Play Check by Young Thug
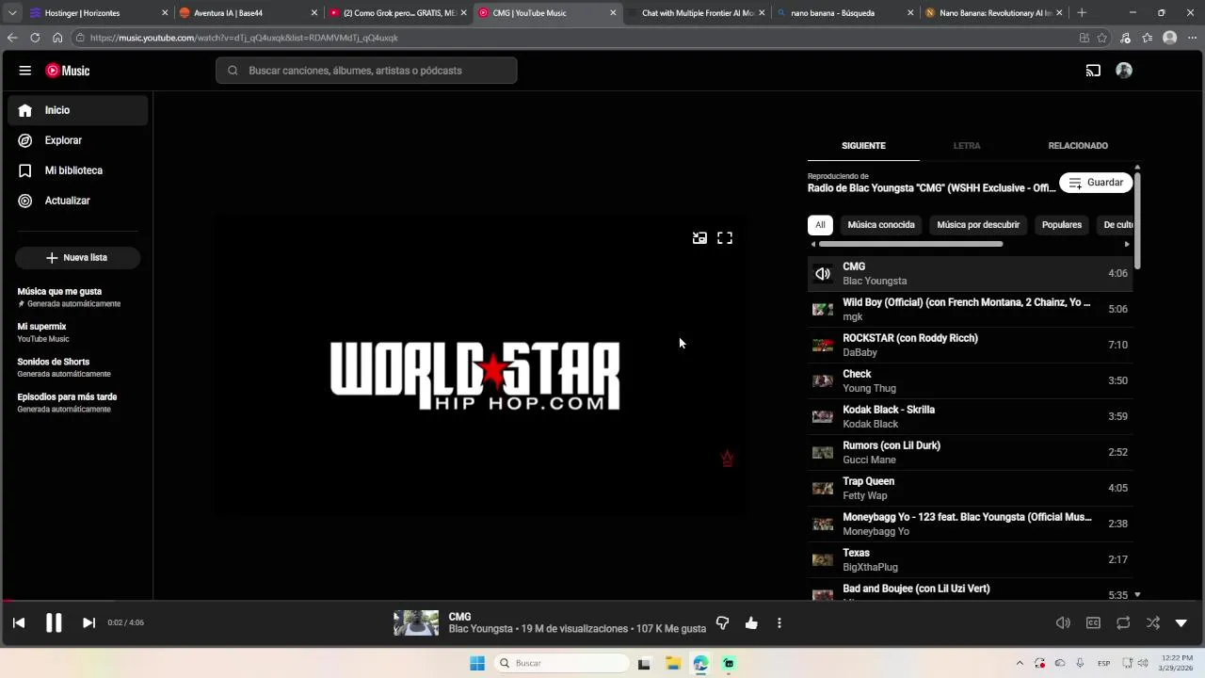Image resolution: width=1205 pixels, height=678 pixels. (970, 380)
